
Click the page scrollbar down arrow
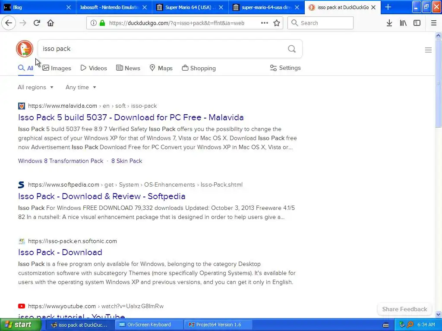(438, 314)
